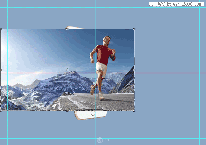The image size is (206, 145).
Task: Click the iPhone home button below the photo
Action: coord(93,113)
